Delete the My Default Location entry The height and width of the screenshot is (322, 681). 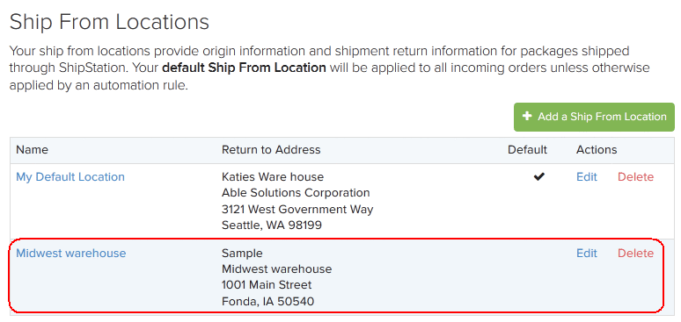(x=635, y=177)
